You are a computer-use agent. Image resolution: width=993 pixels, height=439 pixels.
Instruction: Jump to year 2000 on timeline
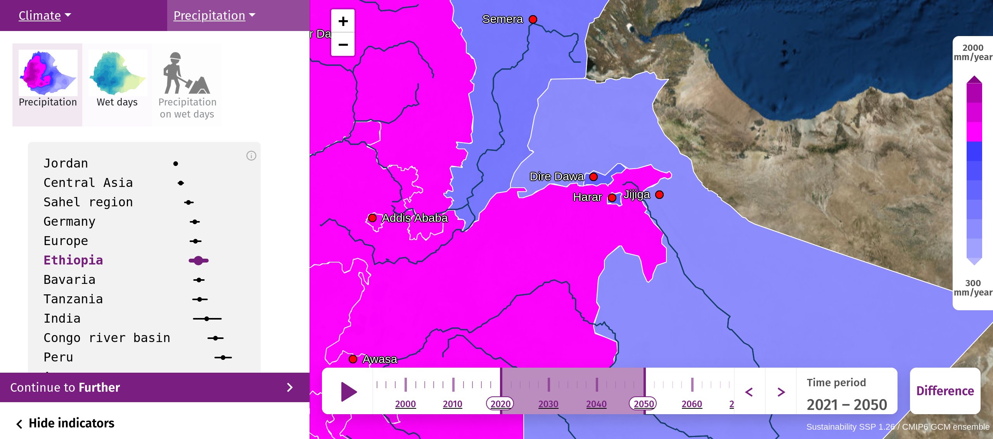click(405, 404)
